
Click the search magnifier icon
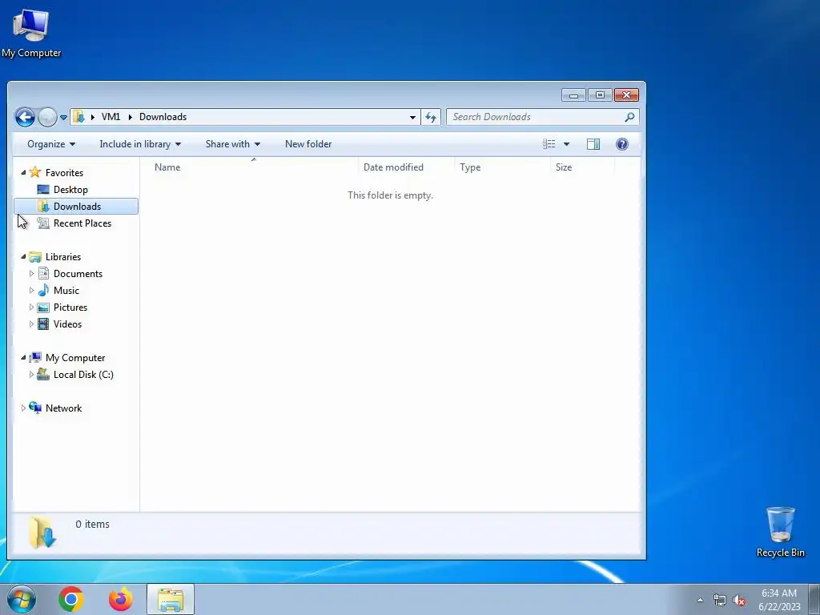629,117
